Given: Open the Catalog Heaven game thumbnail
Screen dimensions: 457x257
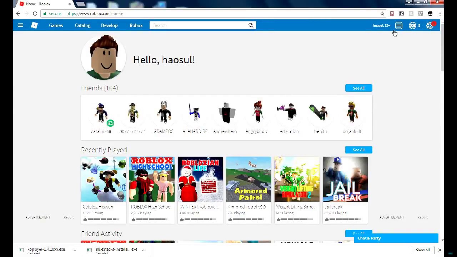Looking at the screenshot, I should pos(104,179).
